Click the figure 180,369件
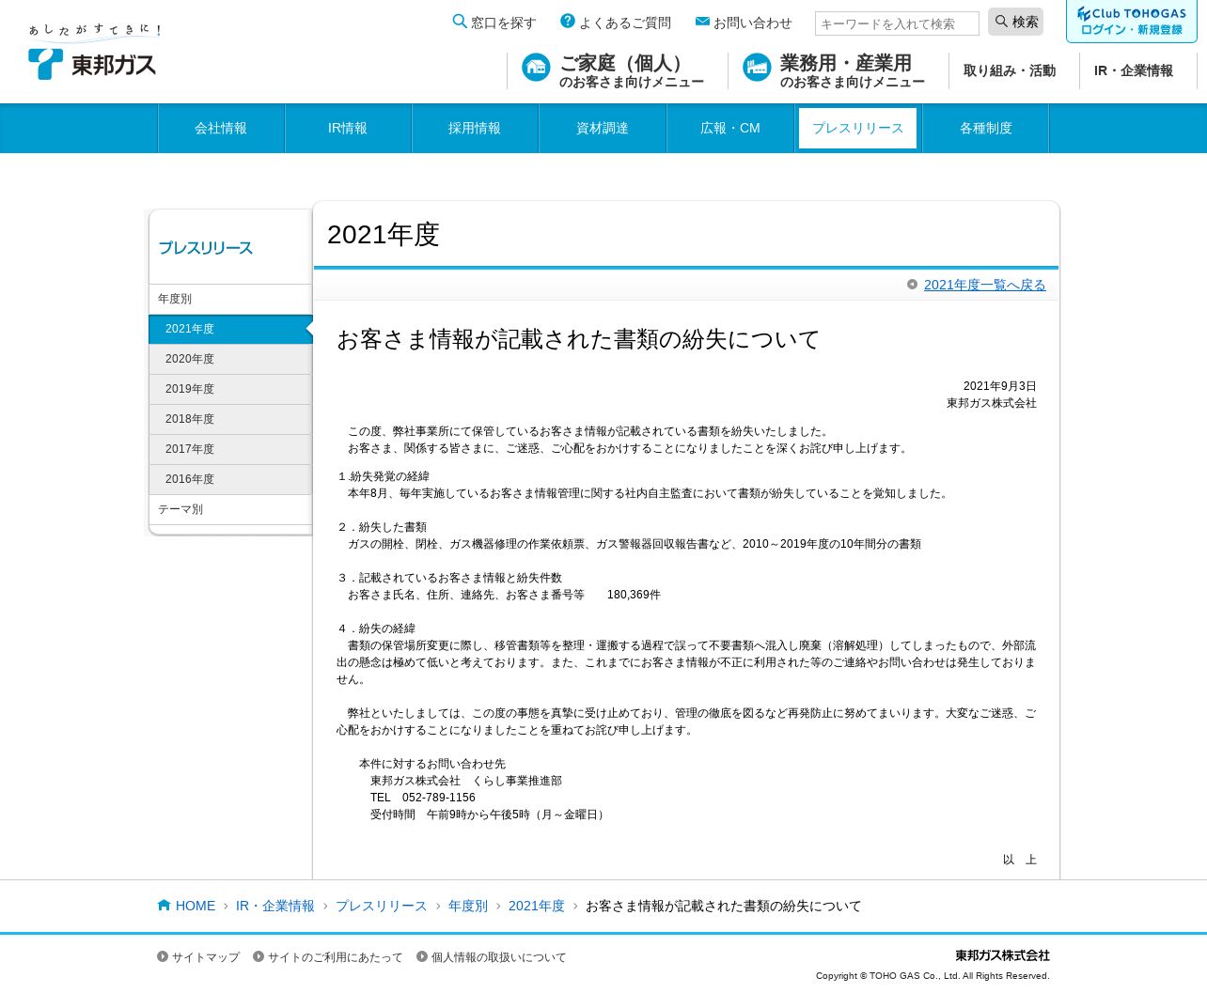 [634, 595]
